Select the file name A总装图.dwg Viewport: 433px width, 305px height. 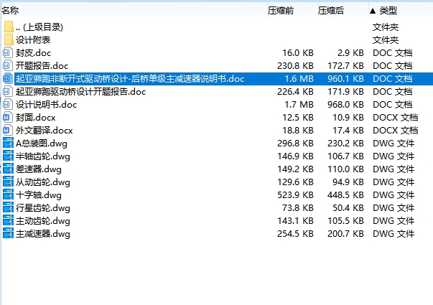[x=42, y=144]
